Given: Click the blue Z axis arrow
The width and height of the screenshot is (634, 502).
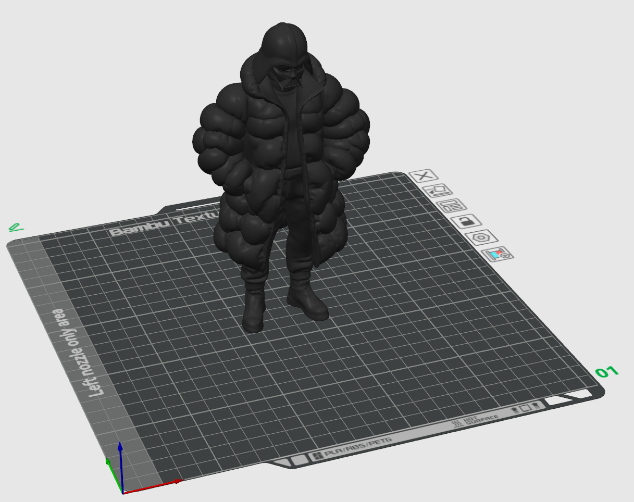Looking at the screenshot, I should pos(120,466).
